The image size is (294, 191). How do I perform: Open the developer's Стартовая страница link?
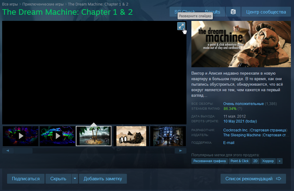268,130
